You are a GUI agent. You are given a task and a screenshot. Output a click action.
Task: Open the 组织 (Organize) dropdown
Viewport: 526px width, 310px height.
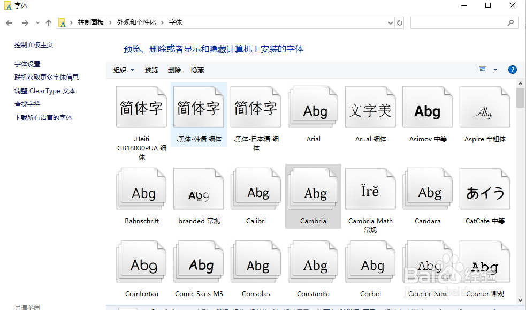124,69
